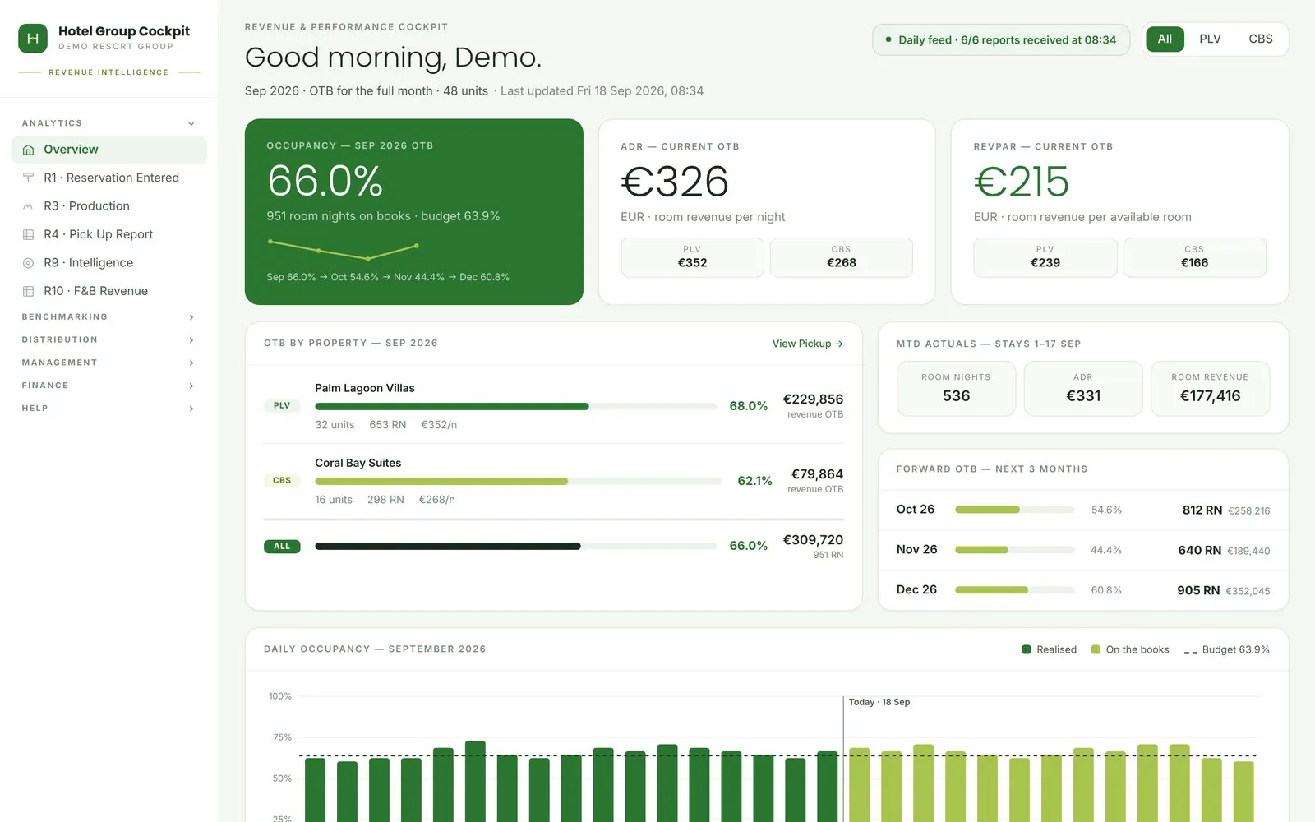Click the R1 Reservation Entered filter icon
Screen dimensions: 1315x822
pos(29,178)
